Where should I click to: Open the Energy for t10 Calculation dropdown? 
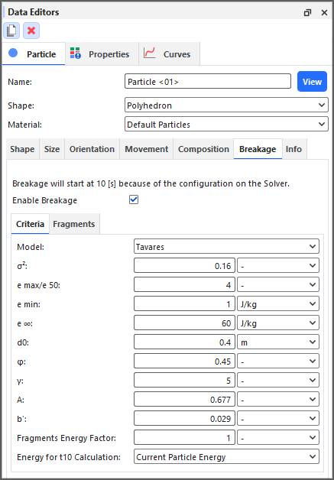click(226, 457)
